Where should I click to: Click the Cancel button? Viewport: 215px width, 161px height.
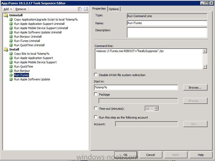coord(151,155)
